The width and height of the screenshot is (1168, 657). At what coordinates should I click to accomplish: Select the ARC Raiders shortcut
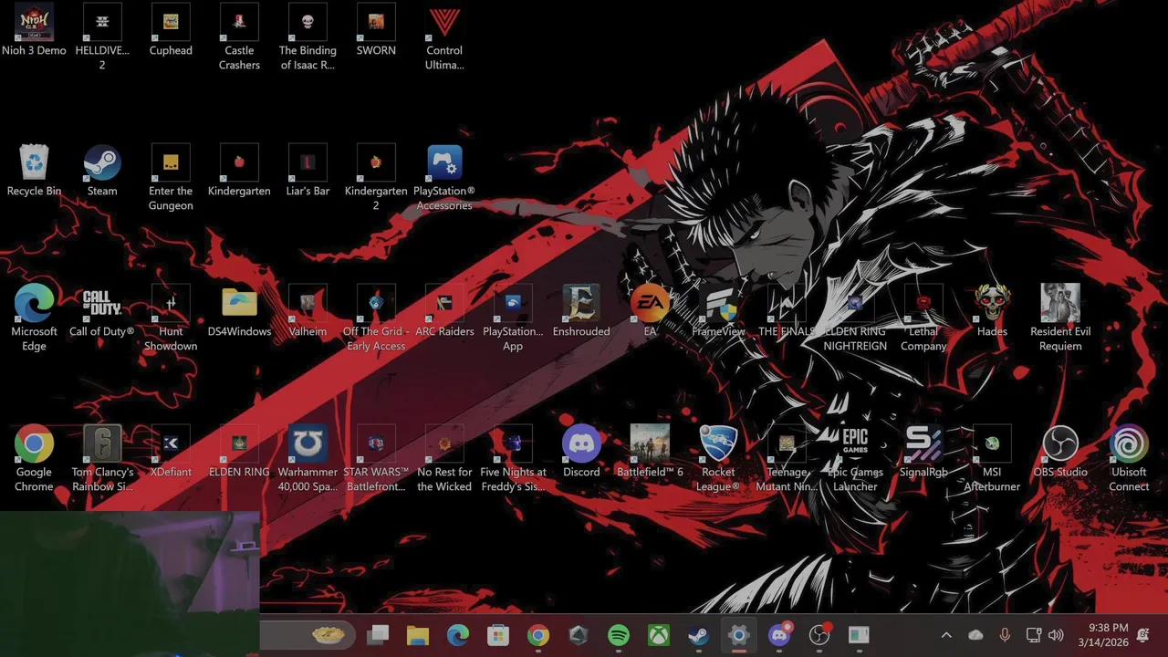(x=444, y=311)
